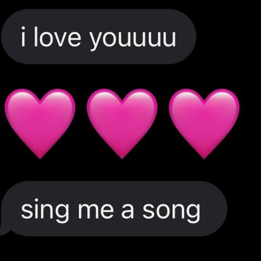Select the "sing me a song" message bubble
Viewport: 261px width, 261px height.
[x=114, y=209]
